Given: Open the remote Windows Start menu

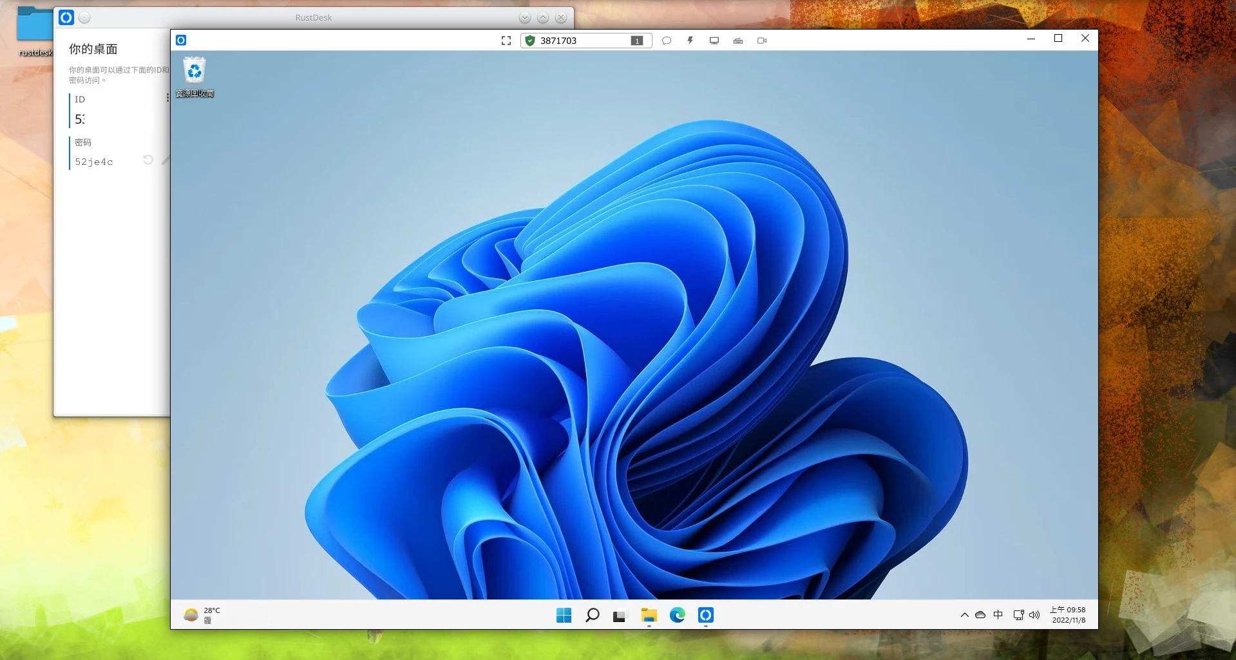Looking at the screenshot, I should (x=564, y=616).
